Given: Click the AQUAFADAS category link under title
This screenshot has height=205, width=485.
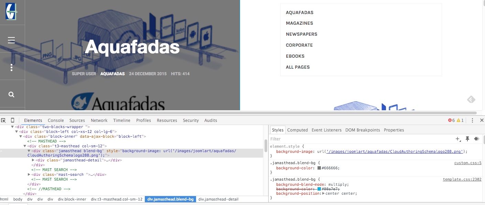Looking at the screenshot, I should [112, 74].
